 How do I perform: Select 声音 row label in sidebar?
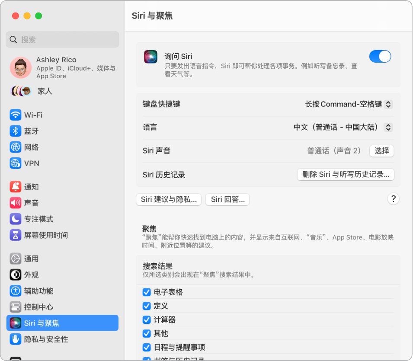pyautogui.click(x=31, y=203)
